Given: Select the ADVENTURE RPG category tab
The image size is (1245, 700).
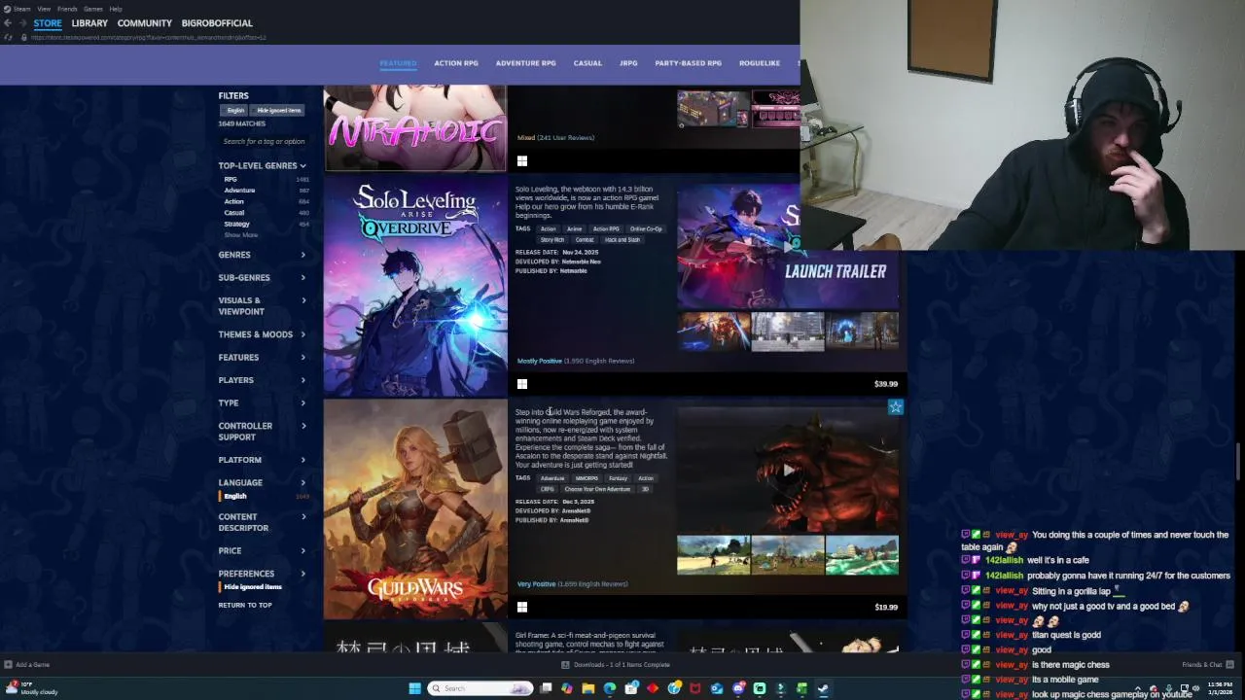Looking at the screenshot, I should [525, 63].
